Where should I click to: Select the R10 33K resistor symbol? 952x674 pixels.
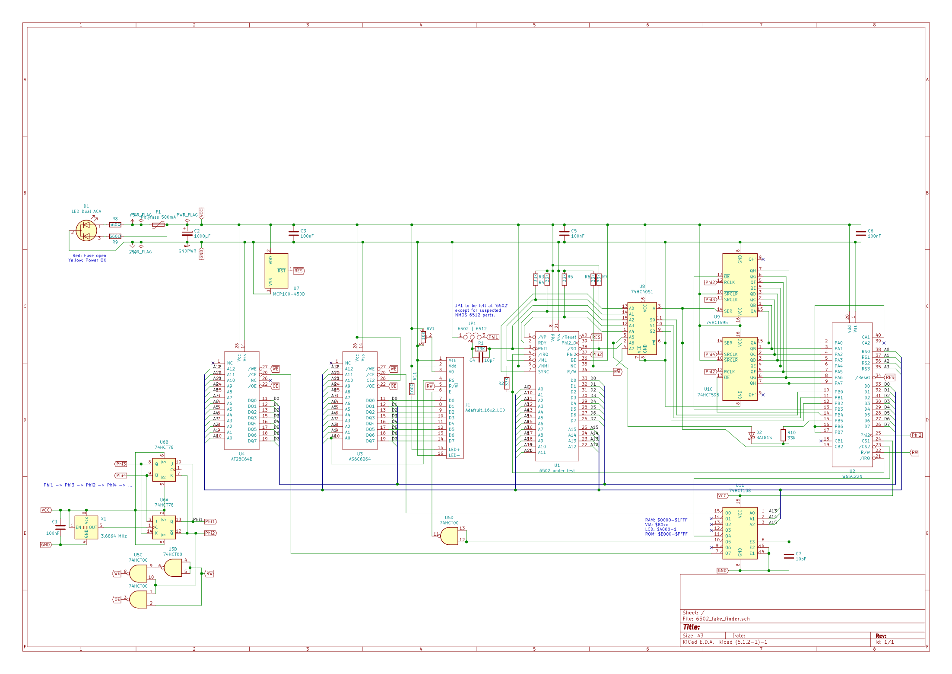(x=783, y=435)
